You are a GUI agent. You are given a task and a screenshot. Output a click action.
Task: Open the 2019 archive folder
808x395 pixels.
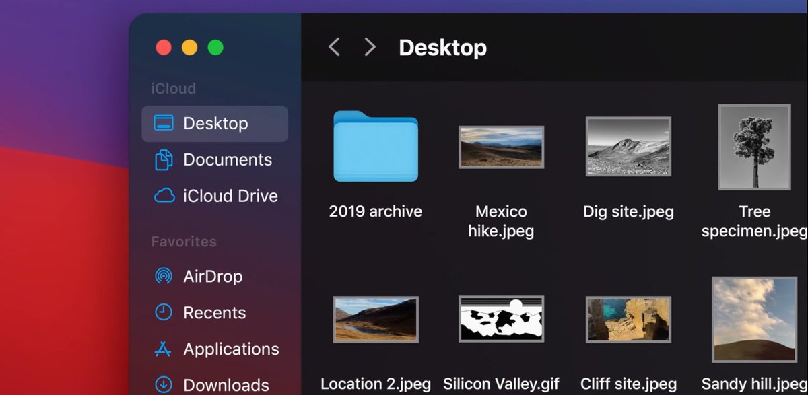pos(375,147)
